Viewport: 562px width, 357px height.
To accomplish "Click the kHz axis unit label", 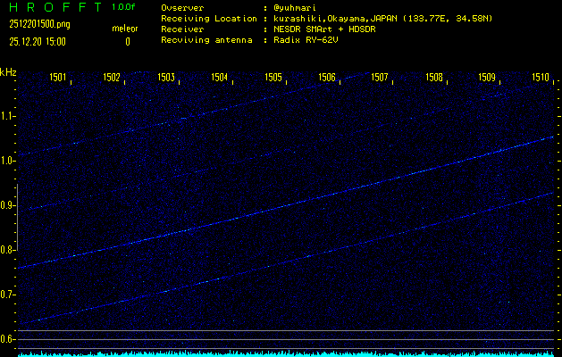I will 8,72.
